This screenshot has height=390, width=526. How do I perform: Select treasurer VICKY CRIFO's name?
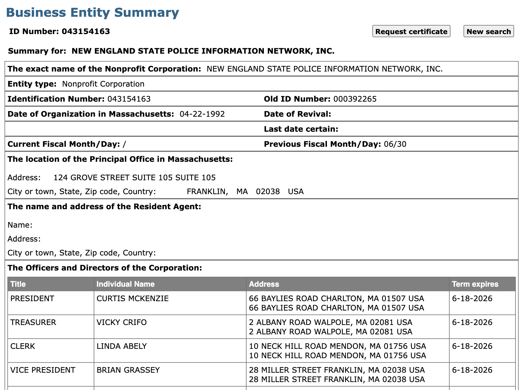click(121, 322)
